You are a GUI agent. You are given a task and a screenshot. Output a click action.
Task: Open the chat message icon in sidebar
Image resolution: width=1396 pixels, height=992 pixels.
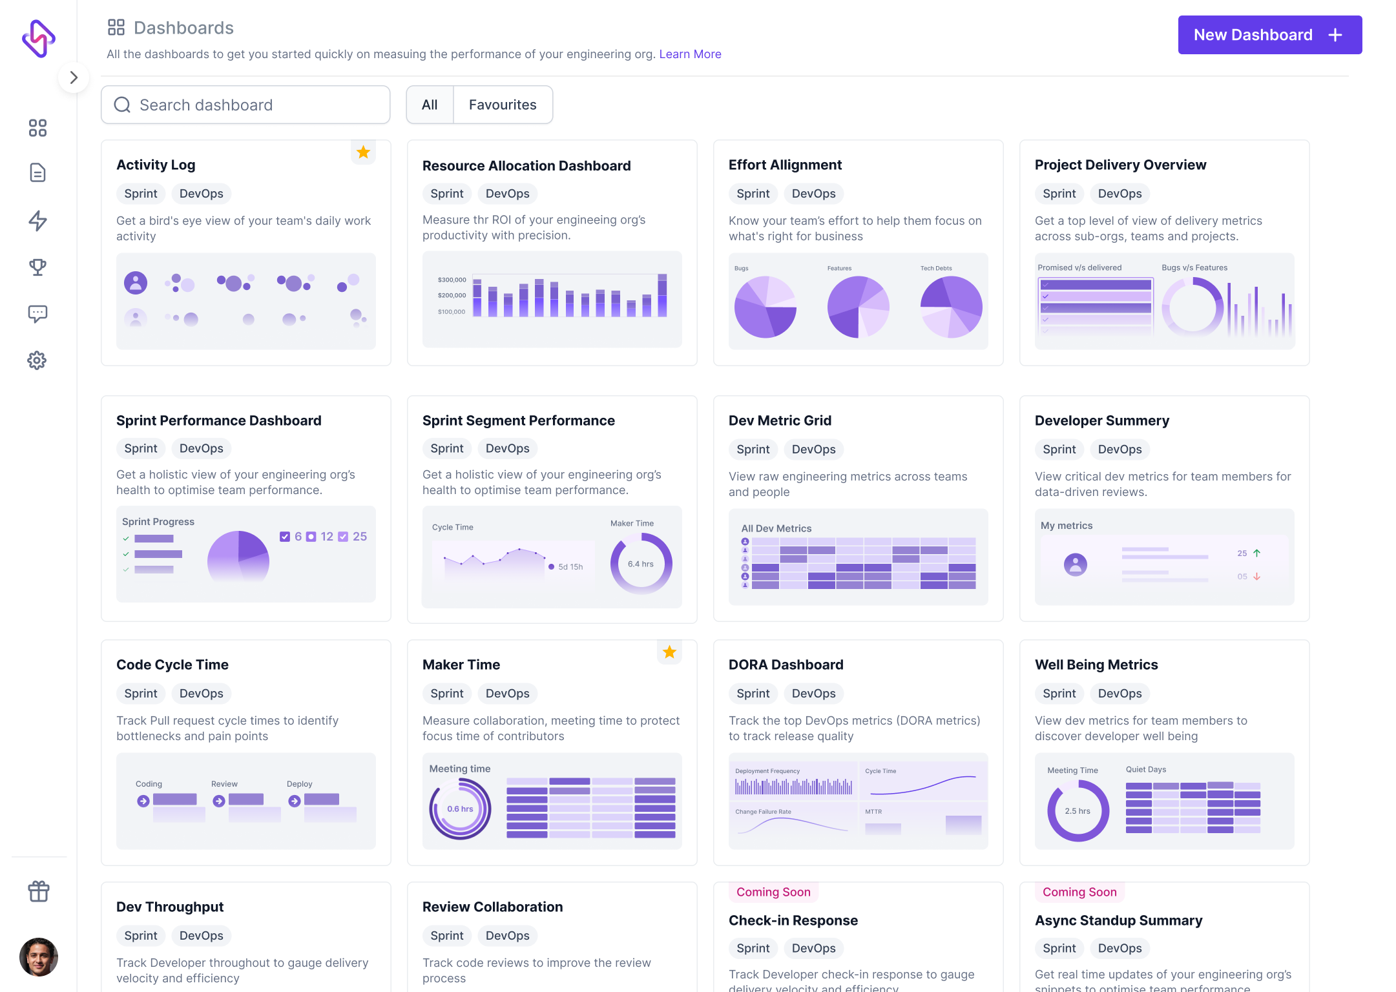(37, 314)
